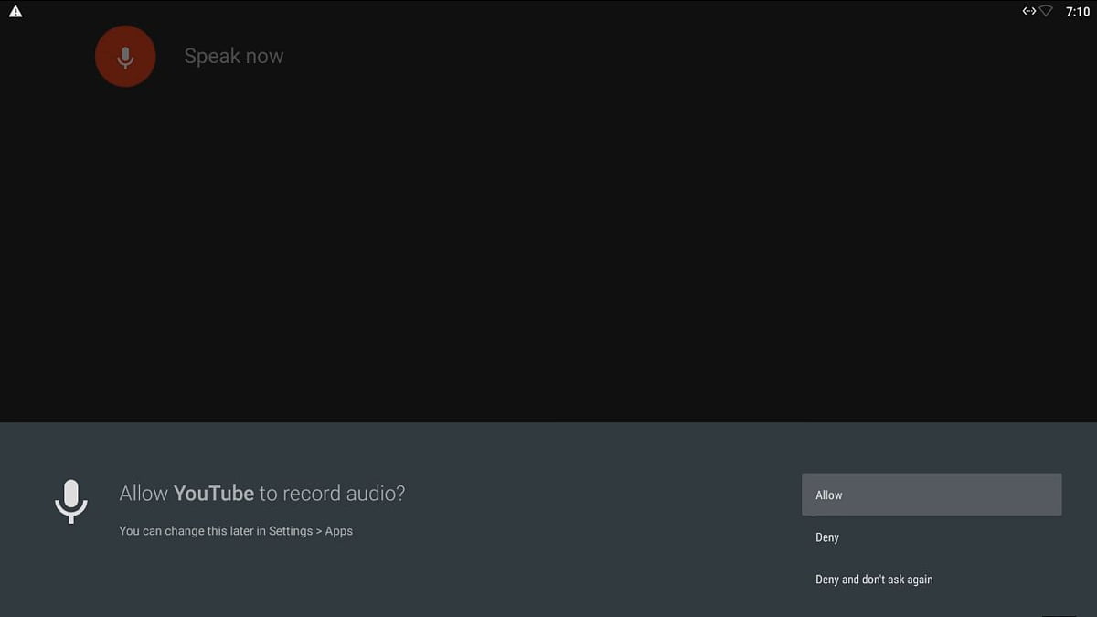The image size is (1097, 617).
Task: Click the word "Apps" in the hint
Action: pos(339,531)
